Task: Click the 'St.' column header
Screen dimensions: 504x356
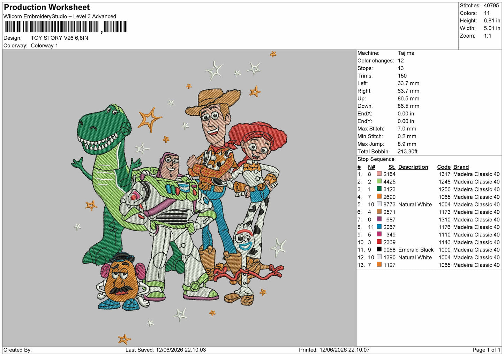Action: [392, 167]
